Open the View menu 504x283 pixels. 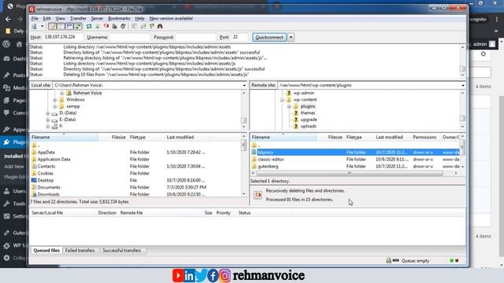point(60,18)
